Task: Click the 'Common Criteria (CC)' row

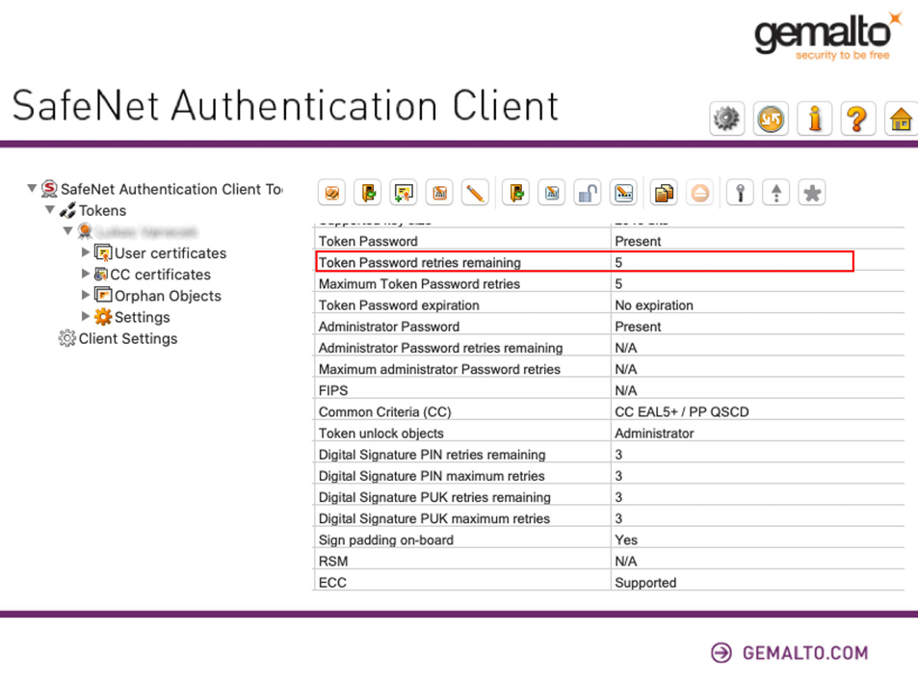Action: coord(609,412)
